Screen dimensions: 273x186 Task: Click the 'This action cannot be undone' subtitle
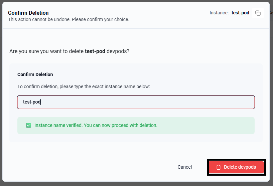(69, 19)
